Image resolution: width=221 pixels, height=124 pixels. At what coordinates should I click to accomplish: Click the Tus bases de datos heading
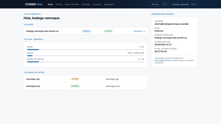click(34, 72)
